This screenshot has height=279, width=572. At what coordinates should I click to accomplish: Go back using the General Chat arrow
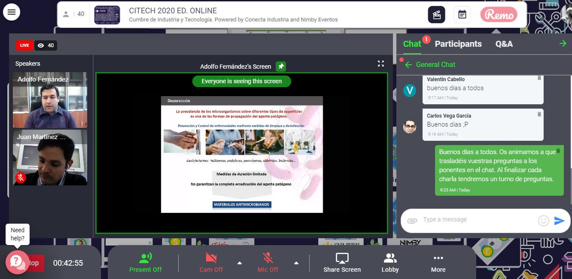click(x=409, y=64)
